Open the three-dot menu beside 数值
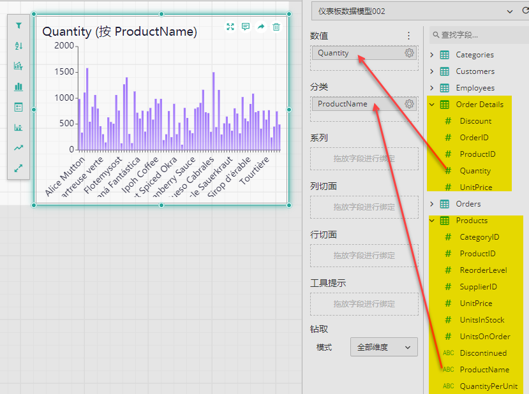 coord(408,36)
